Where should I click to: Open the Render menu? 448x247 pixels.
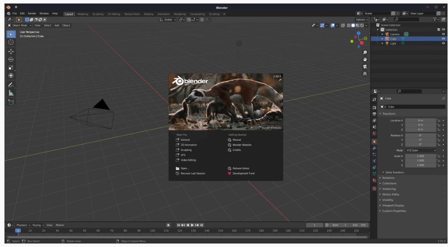[x=32, y=13]
